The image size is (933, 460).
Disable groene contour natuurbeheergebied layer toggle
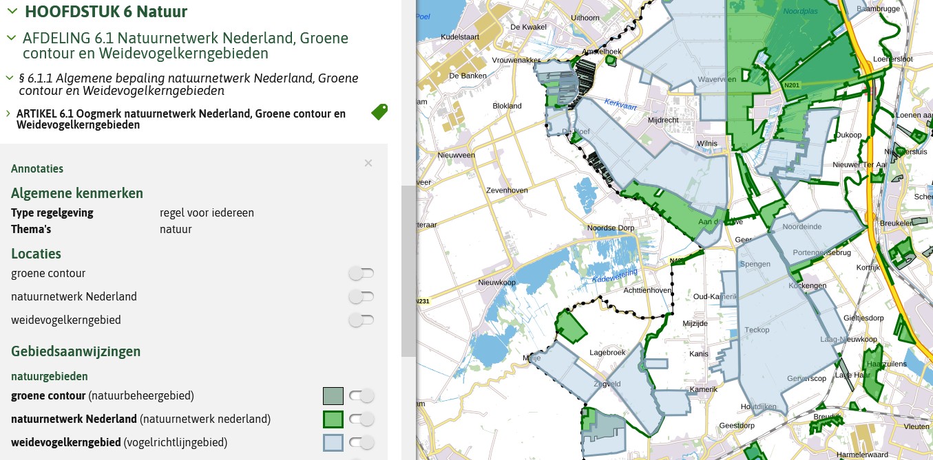(361, 395)
